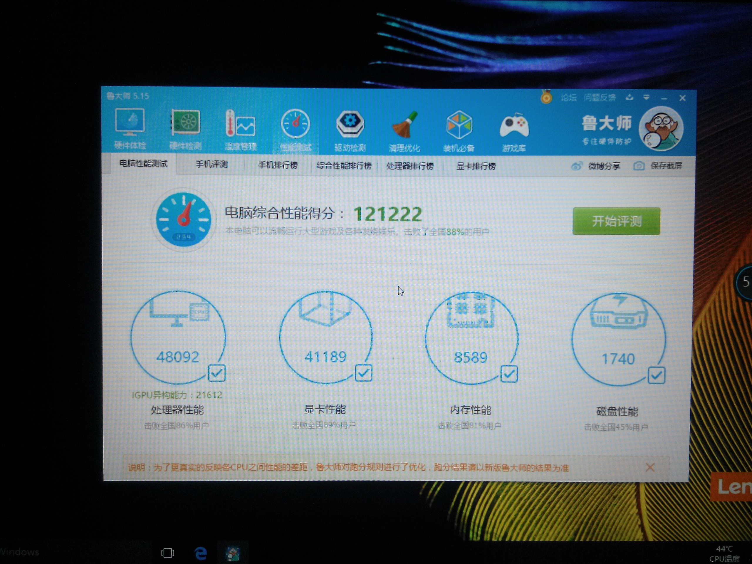Open Task View on the taskbar
The width and height of the screenshot is (752, 564).
167,553
